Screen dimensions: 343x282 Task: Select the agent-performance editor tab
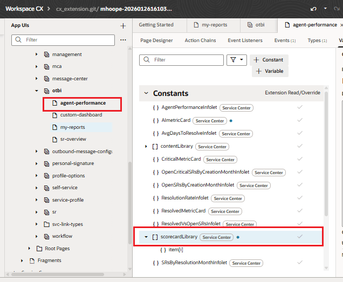[x=312, y=25]
